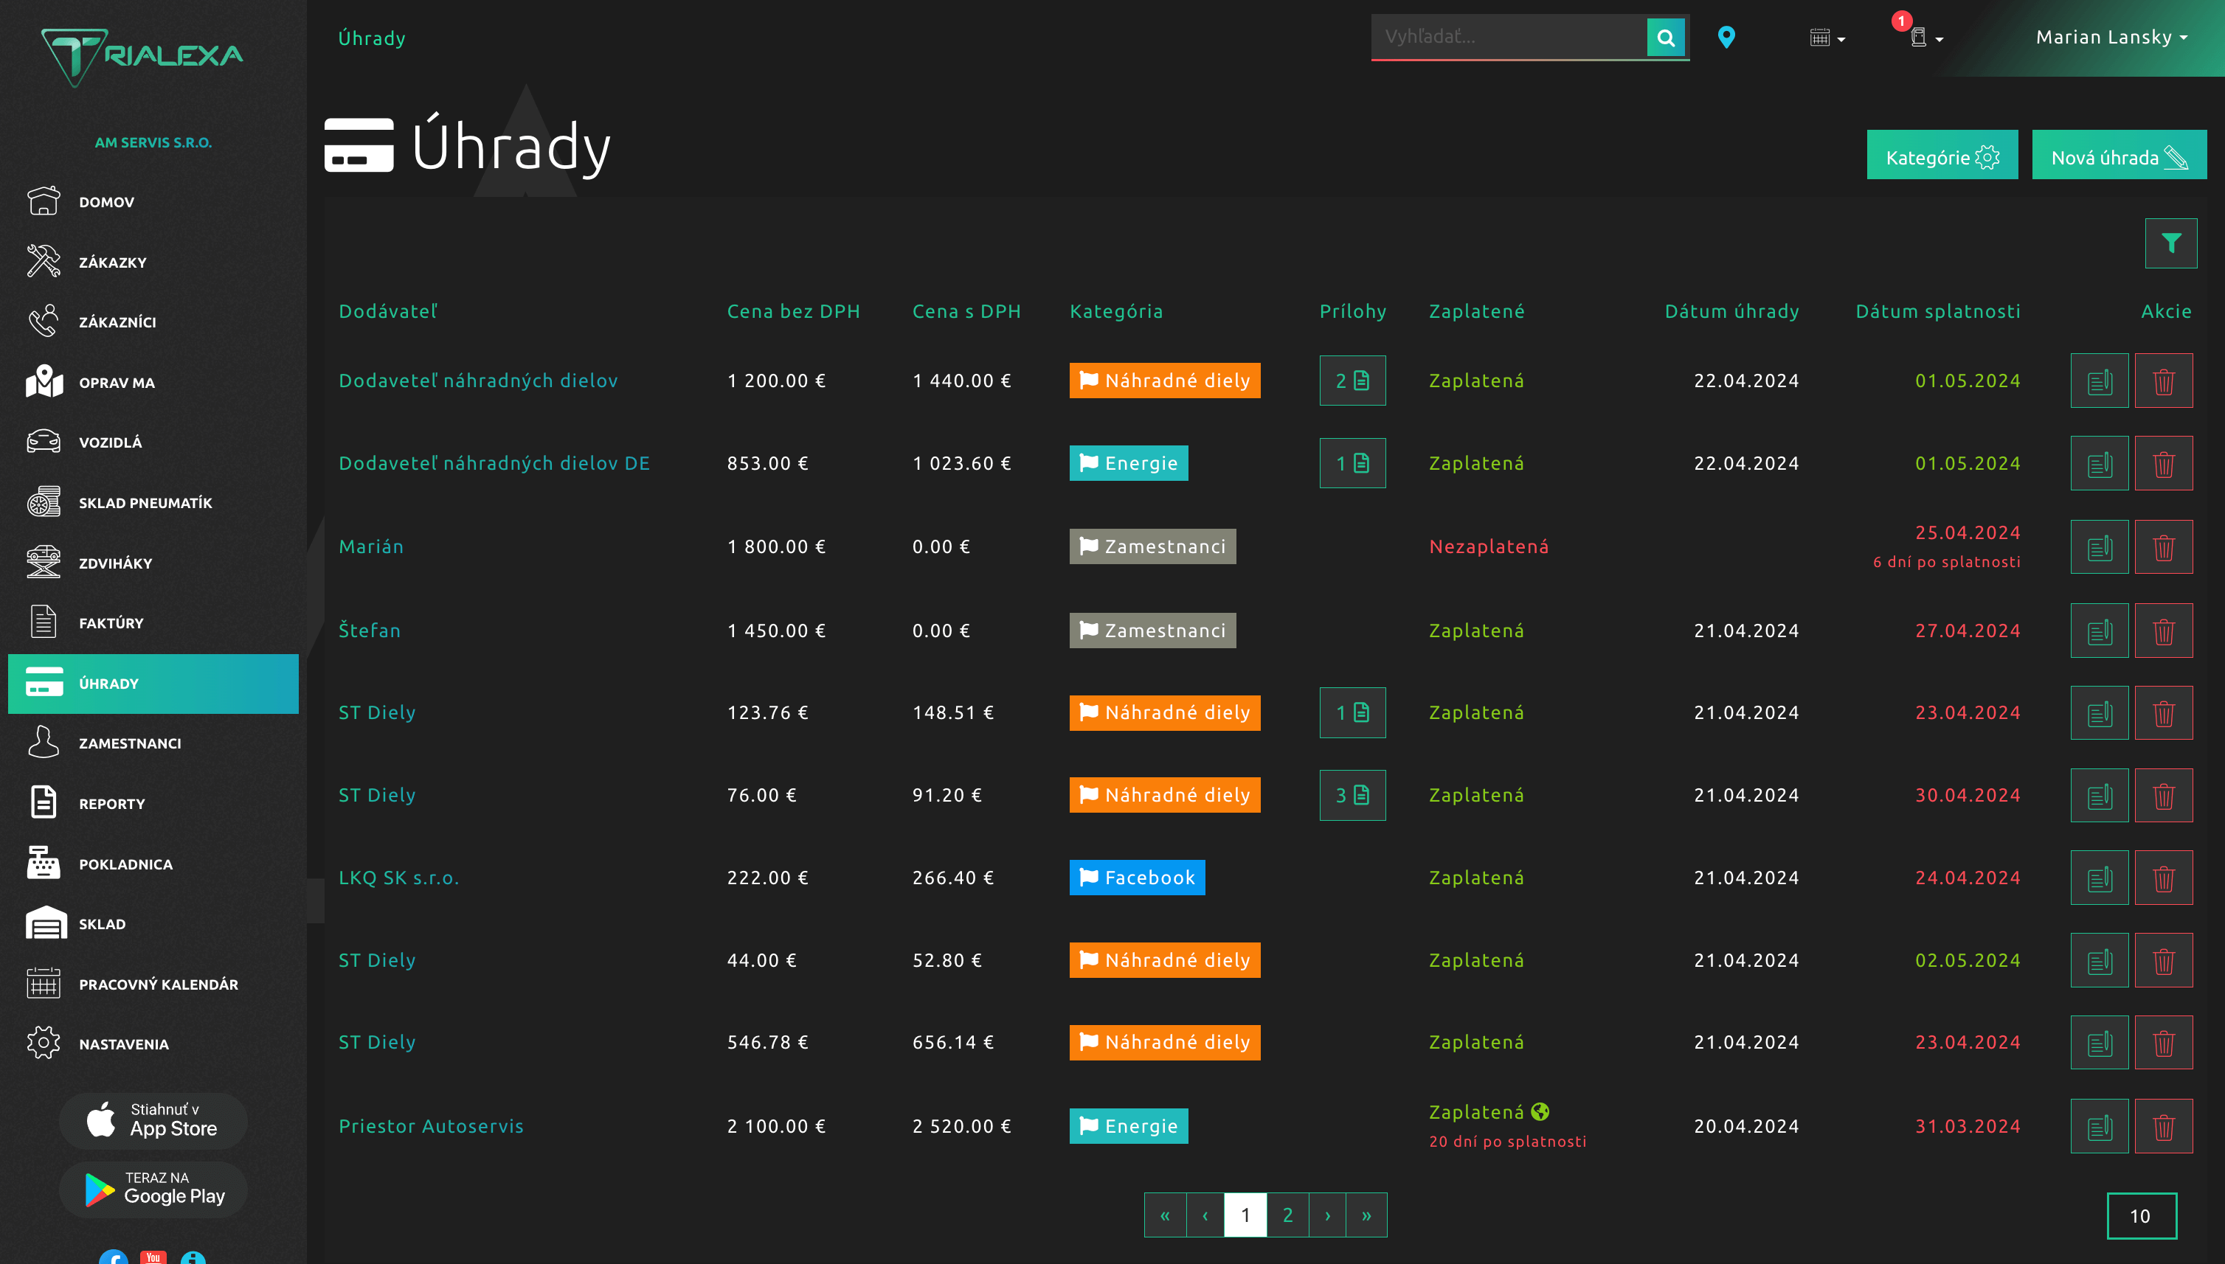Open the Úhrady breadcrumb link
Image resolution: width=2225 pixels, height=1264 pixels.
[x=372, y=38]
